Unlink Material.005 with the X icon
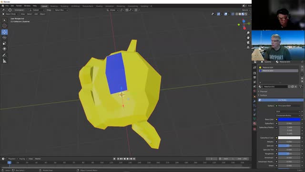 click(x=295, y=86)
